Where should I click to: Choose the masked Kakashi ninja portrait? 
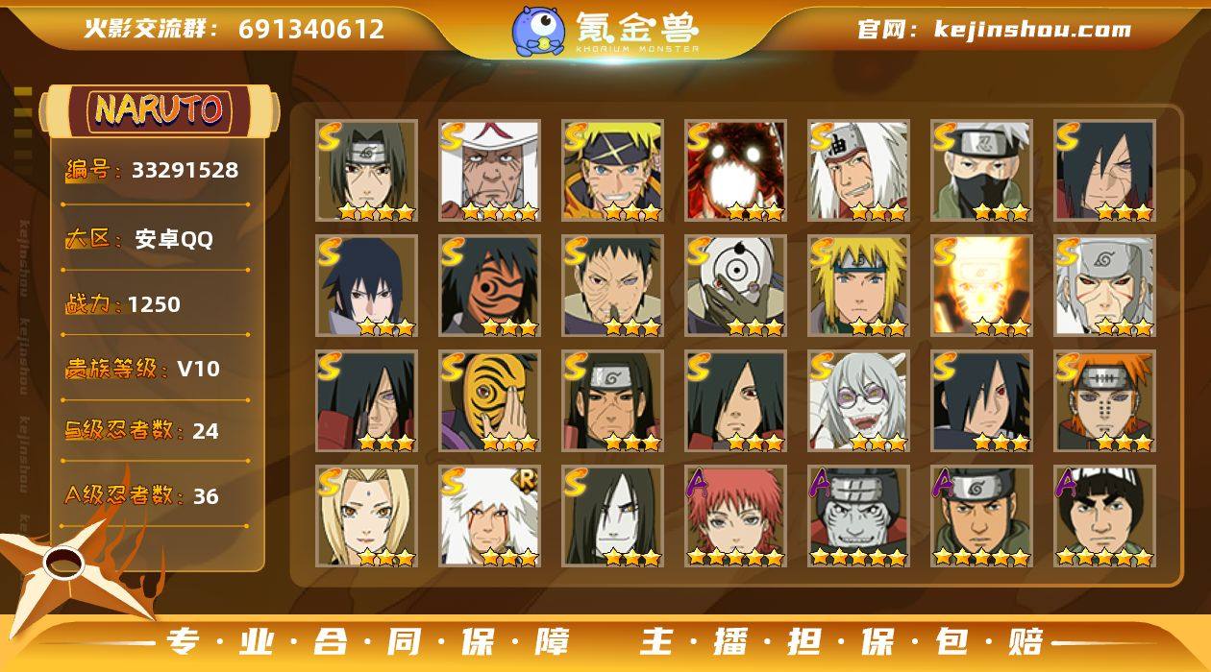(x=981, y=171)
